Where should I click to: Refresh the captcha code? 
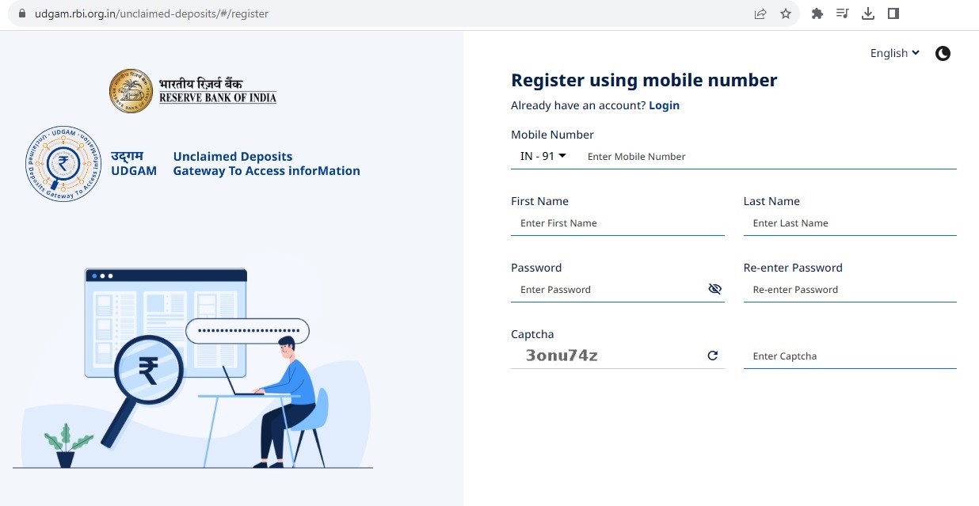pos(712,356)
